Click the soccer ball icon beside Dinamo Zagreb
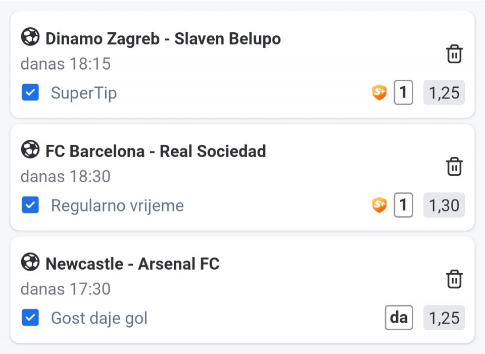This screenshot has height=354, width=485. click(x=30, y=37)
